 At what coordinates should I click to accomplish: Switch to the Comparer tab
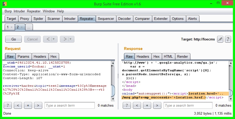tap(142, 19)
